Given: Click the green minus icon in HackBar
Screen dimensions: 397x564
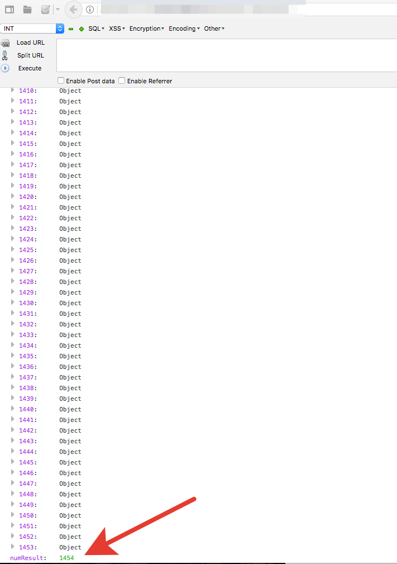Looking at the screenshot, I should (71, 29).
